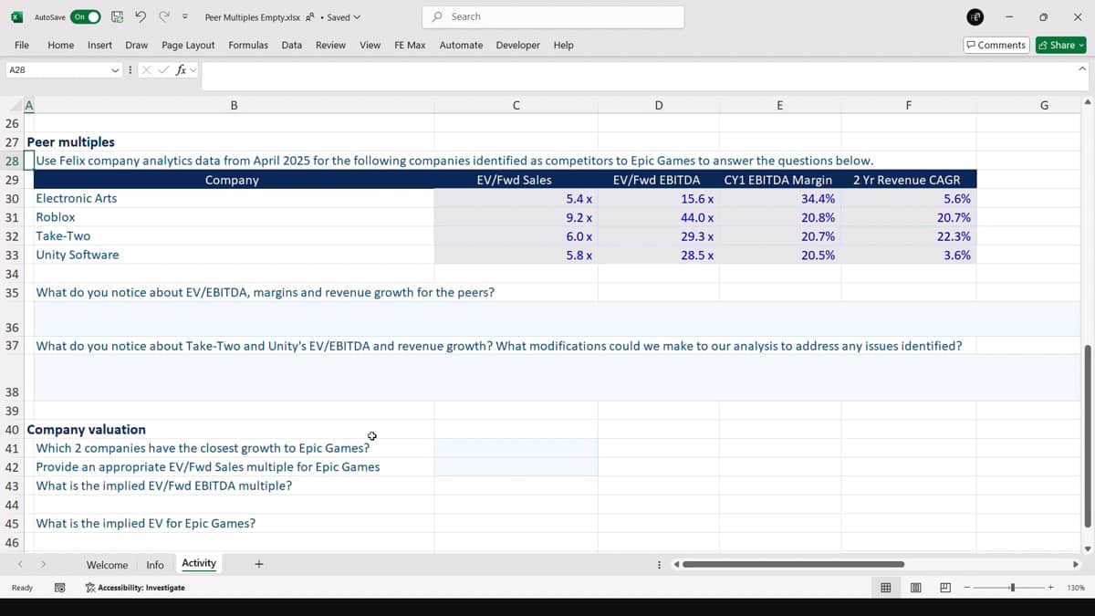The width and height of the screenshot is (1095, 616).
Task: Open the Review tab
Action: coord(330,45)
